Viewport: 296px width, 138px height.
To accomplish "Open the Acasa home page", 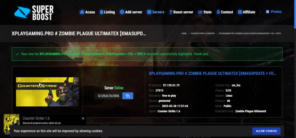I will pos(87,12).
